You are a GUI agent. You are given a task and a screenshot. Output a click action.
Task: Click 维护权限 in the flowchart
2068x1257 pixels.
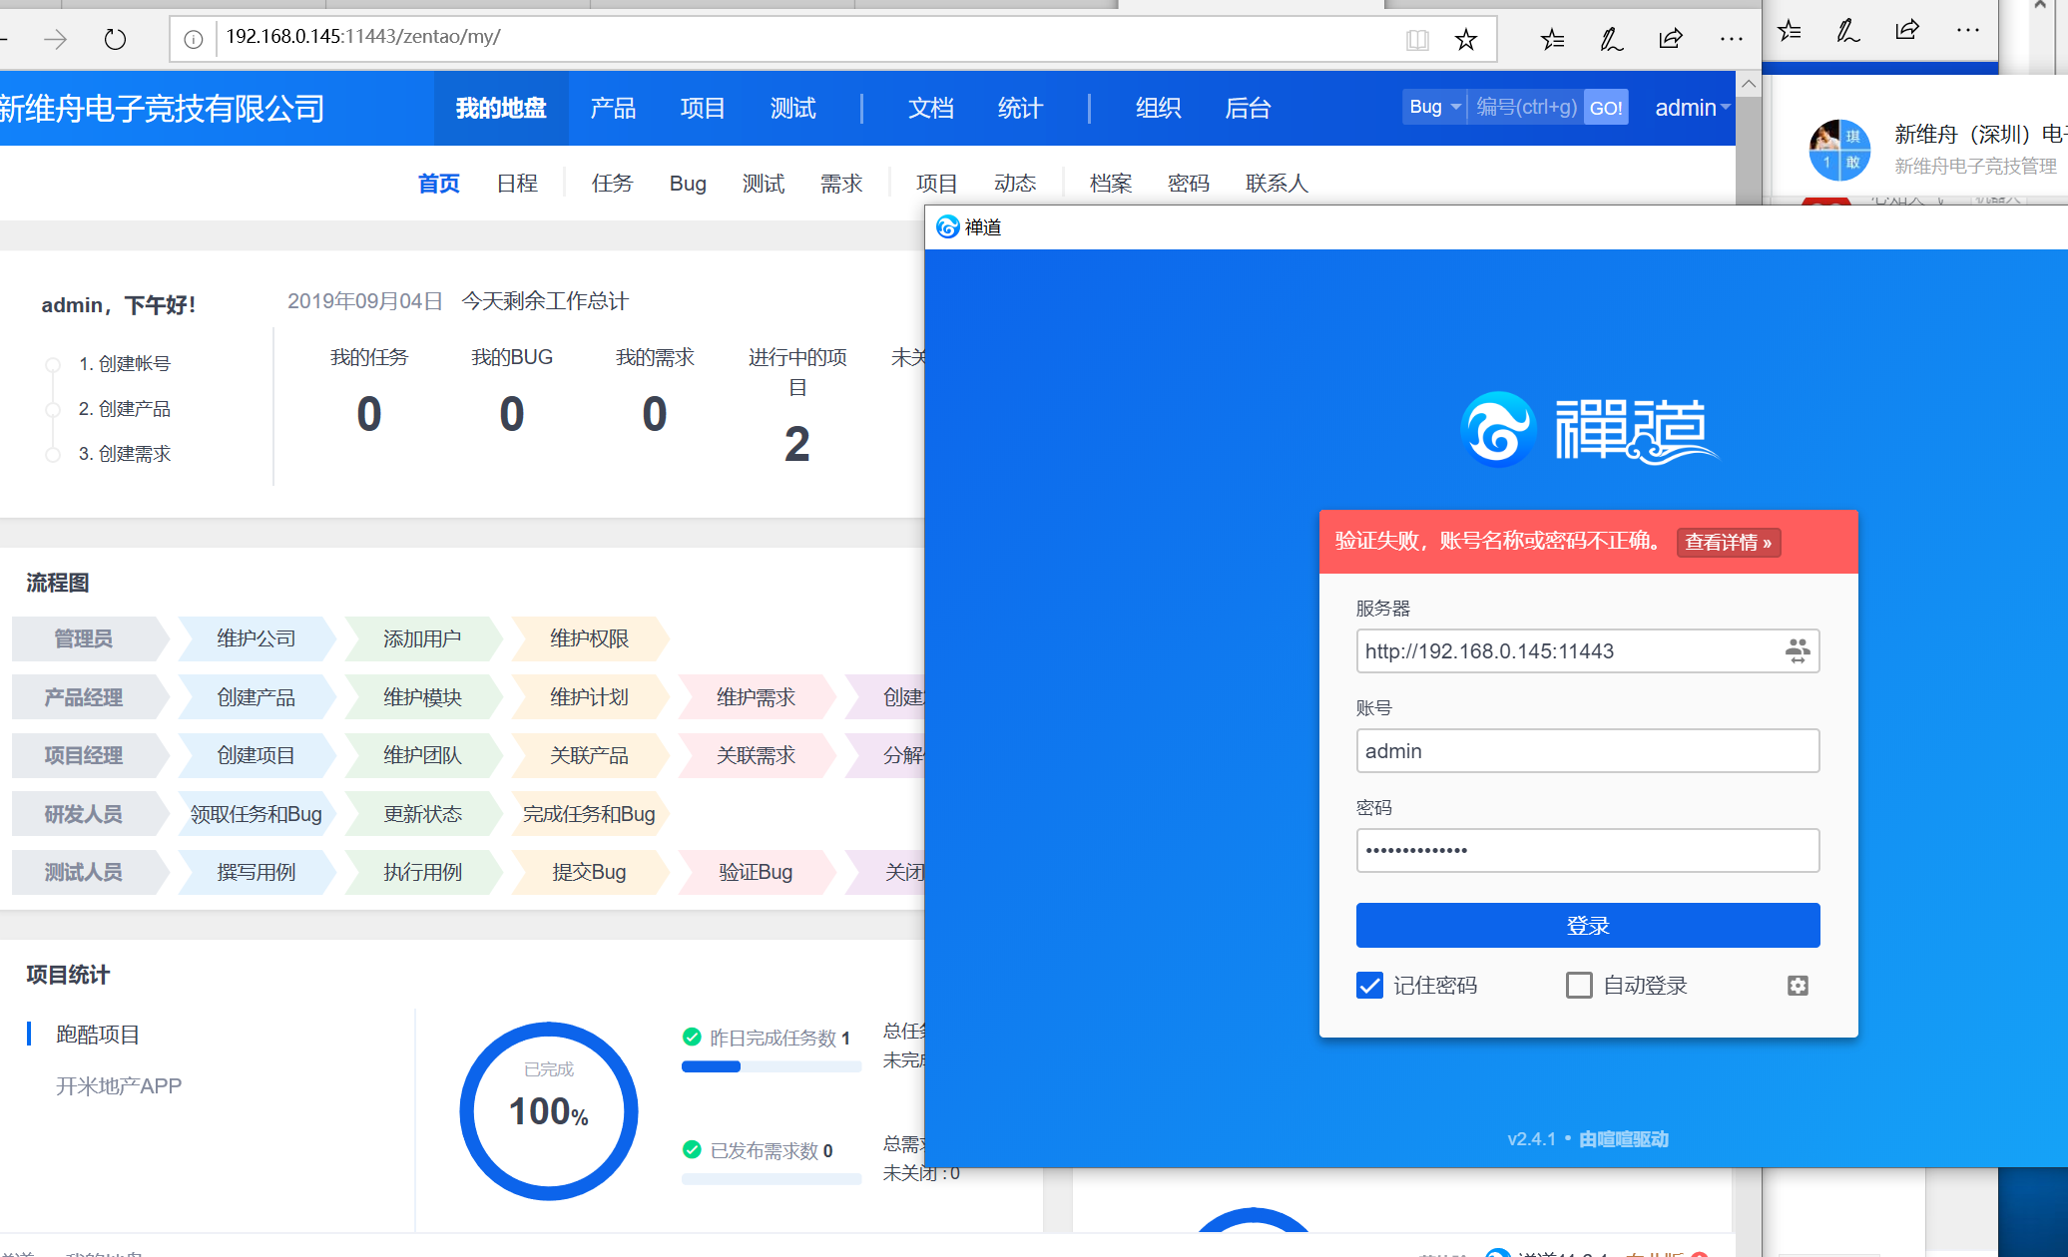[x=589, y=638]
